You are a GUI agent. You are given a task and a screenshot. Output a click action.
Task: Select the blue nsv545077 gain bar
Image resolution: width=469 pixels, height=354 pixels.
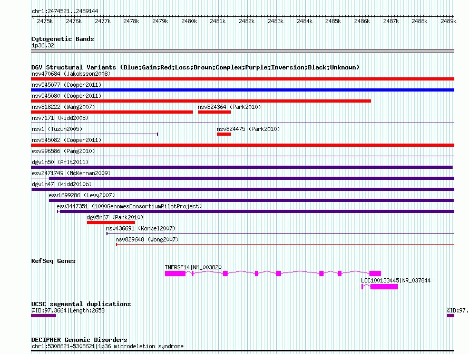click(x=242, y=90)
